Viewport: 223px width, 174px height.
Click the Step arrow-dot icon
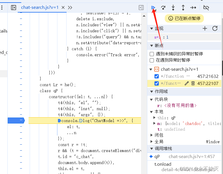193,7
